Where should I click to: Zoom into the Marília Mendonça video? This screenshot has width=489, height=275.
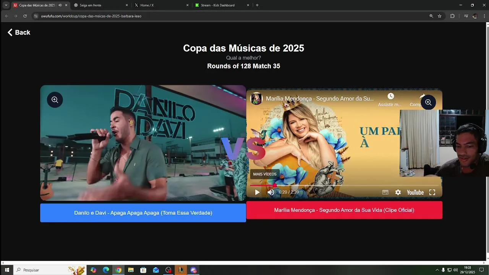428,102
